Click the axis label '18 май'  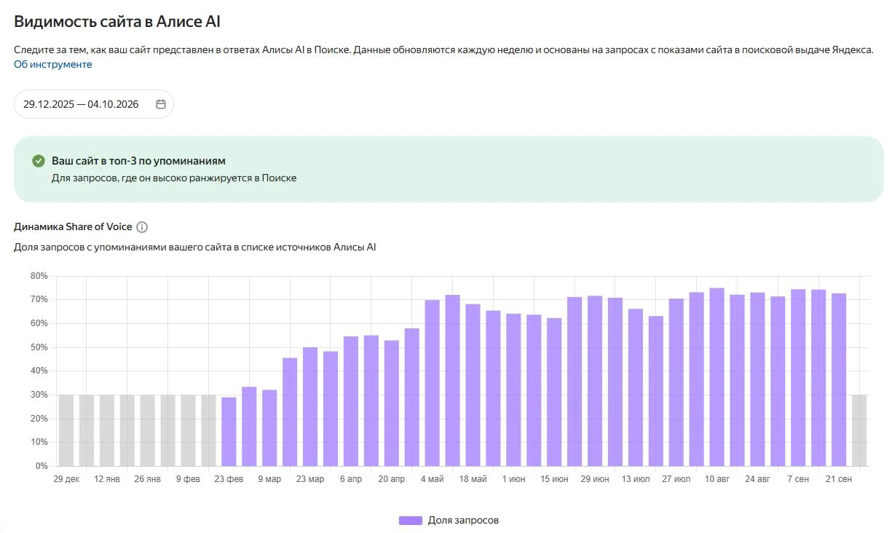tap(473, 479)
